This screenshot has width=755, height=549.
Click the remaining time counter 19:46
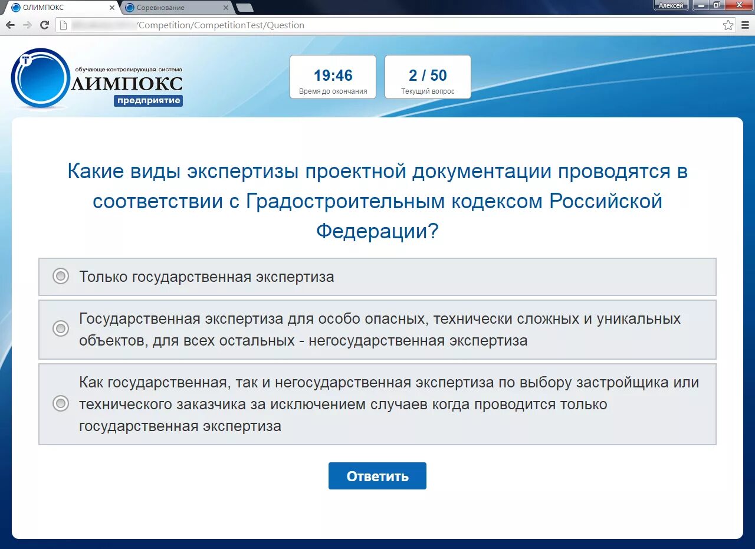333,75
